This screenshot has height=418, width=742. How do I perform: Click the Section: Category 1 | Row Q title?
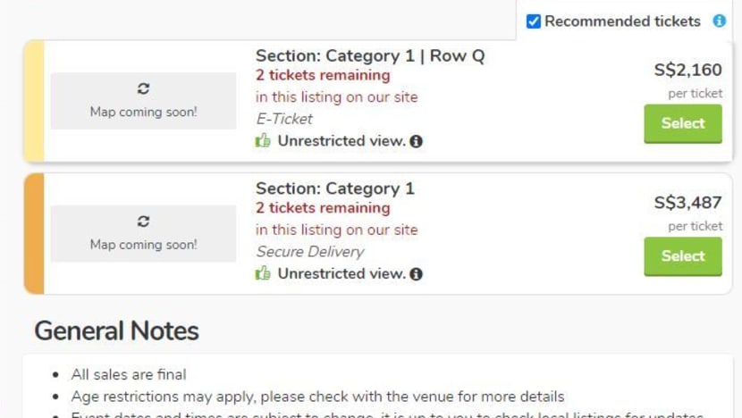[x=370, y=55]
